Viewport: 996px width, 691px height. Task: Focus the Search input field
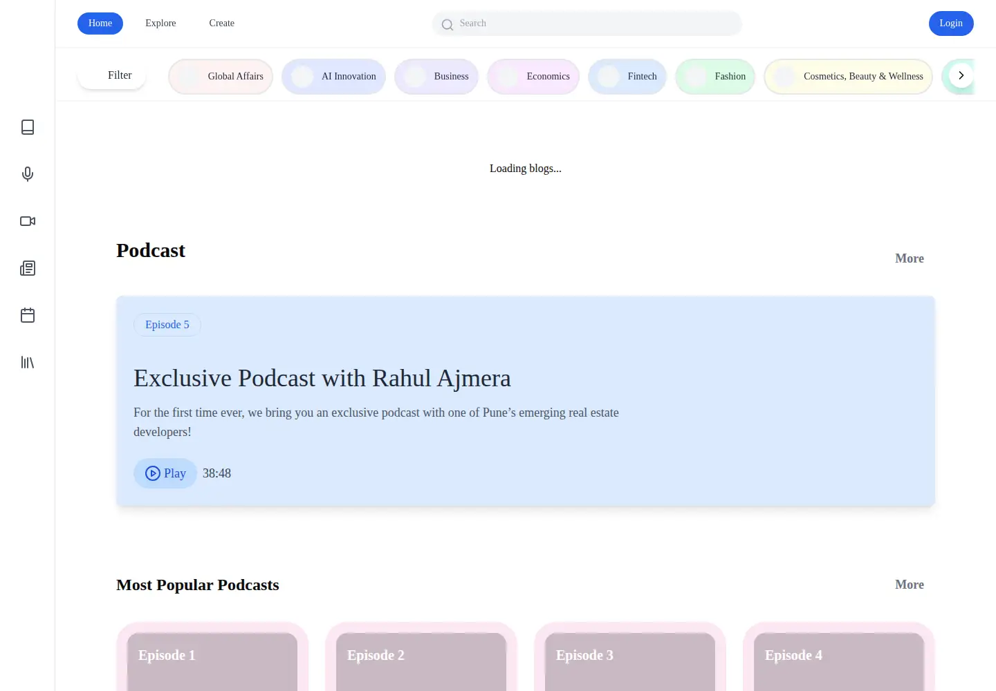[x=587, y=23]
